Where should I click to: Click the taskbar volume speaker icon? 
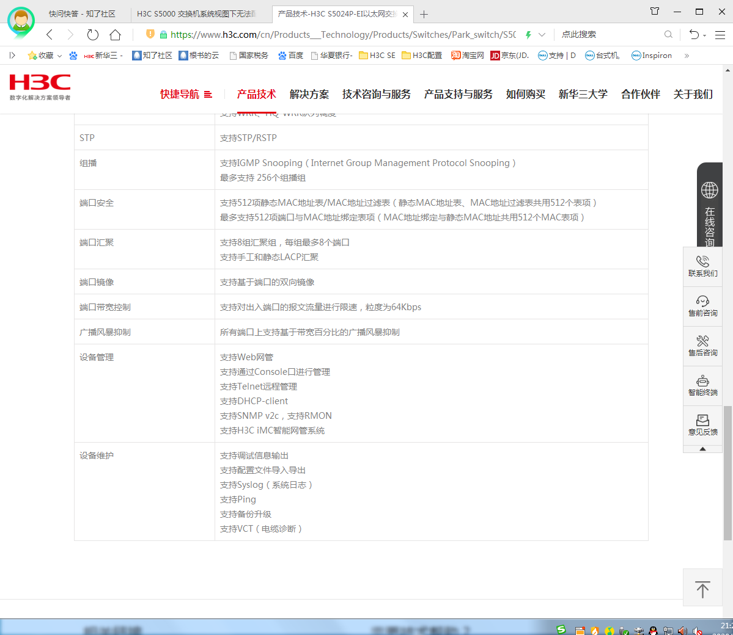[682, 631]
